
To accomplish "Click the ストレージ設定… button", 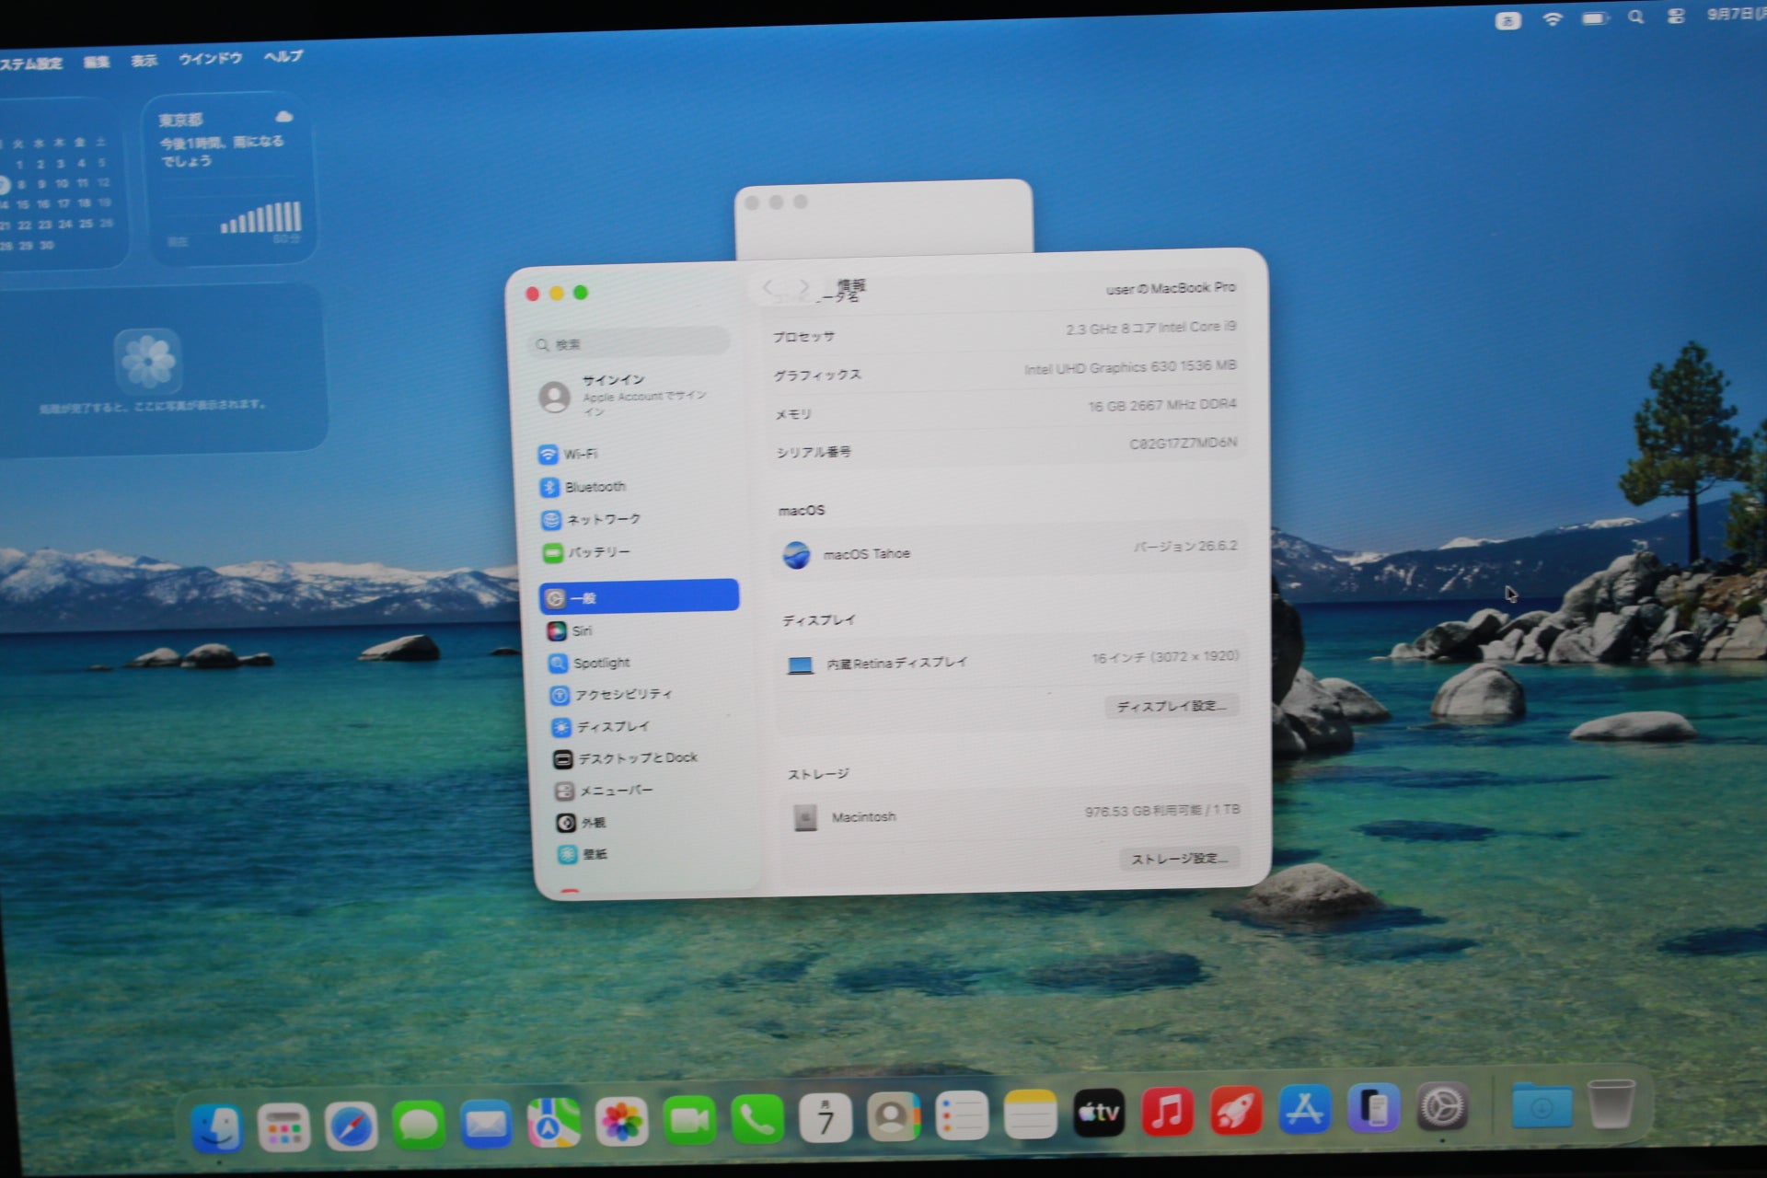I will (1180, 858).
